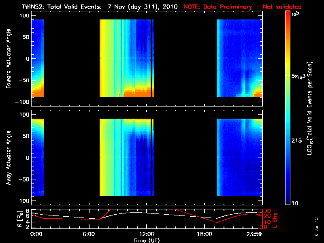
Task: Click the '23:59' time axis label
Action: tap(254, 234)
